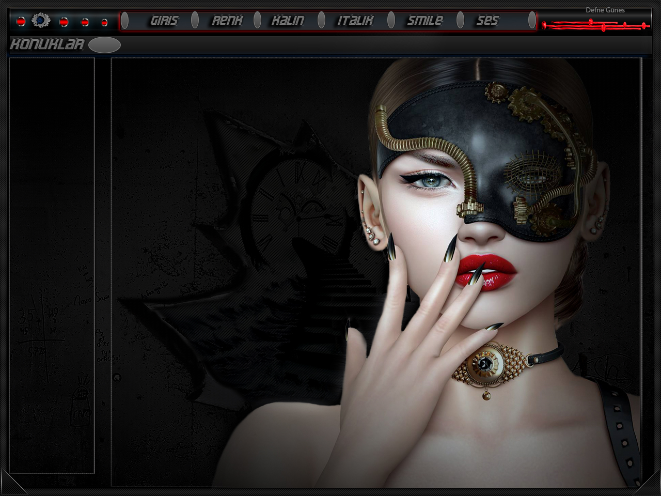
Task: Open the RENK color picker
Action: click(227, 21)
